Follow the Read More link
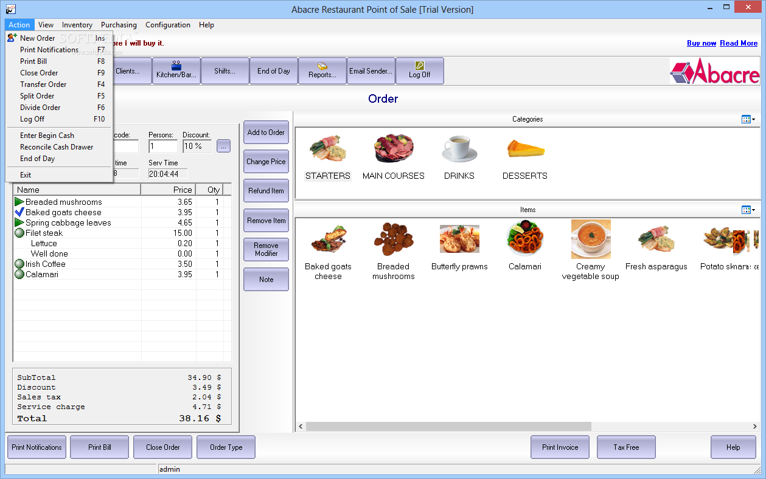The width and height of the screenshot is (766, 479). [739, 43]
